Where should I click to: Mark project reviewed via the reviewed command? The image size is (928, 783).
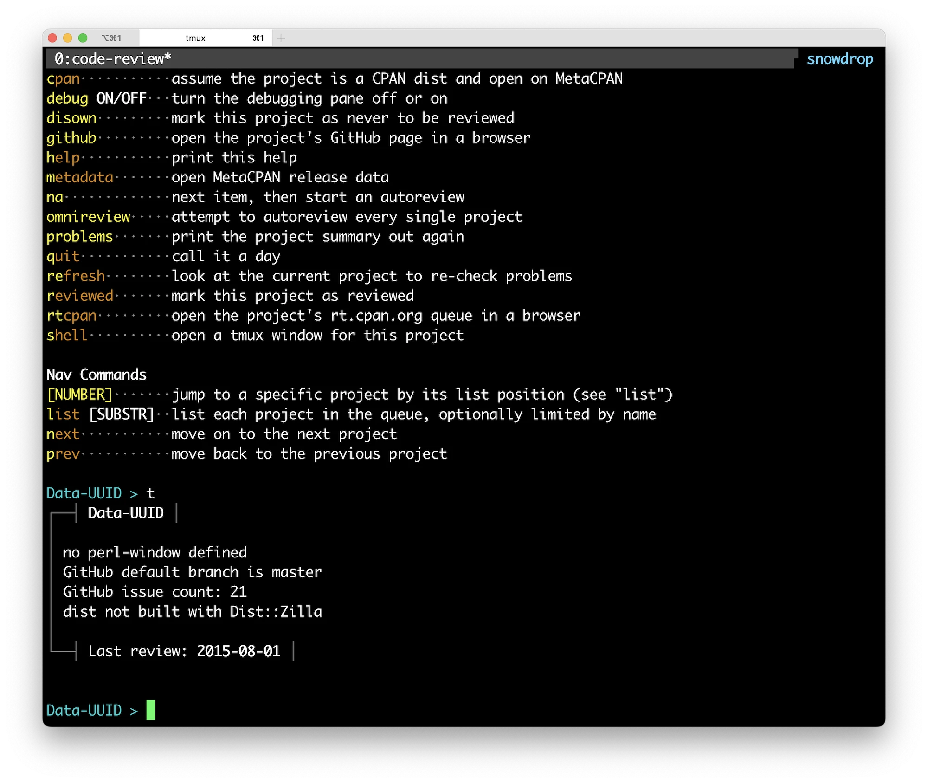[80, 295]
